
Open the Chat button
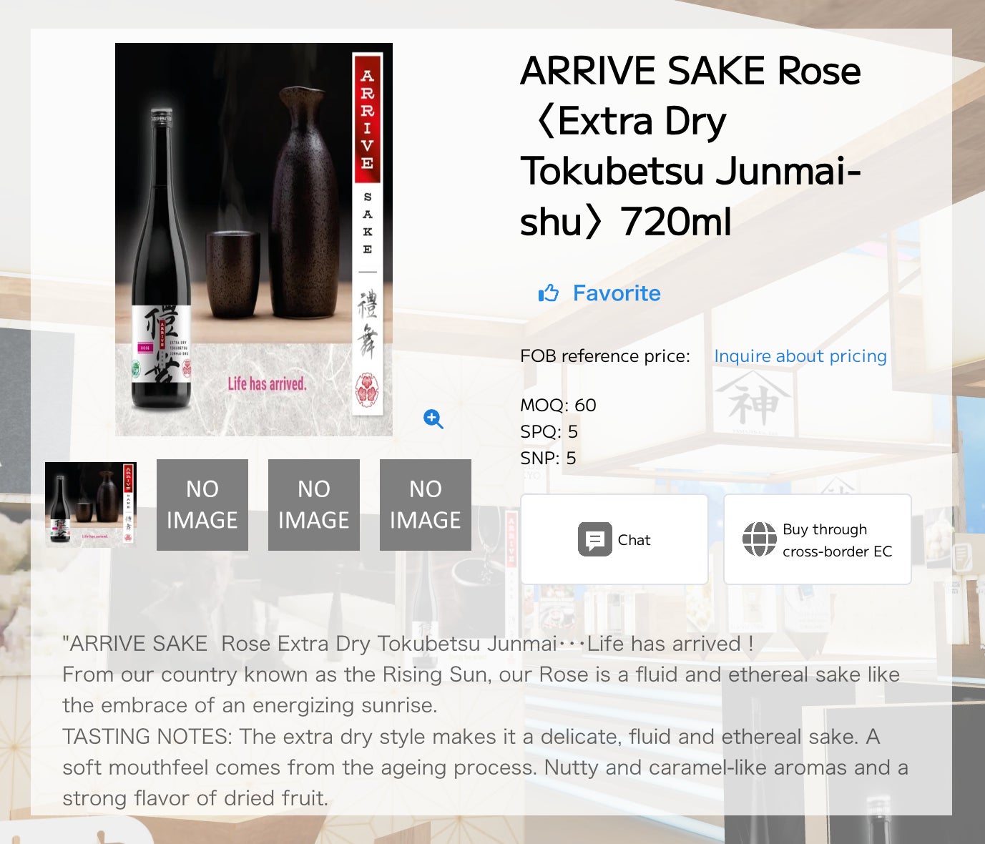tap(614, 539)
